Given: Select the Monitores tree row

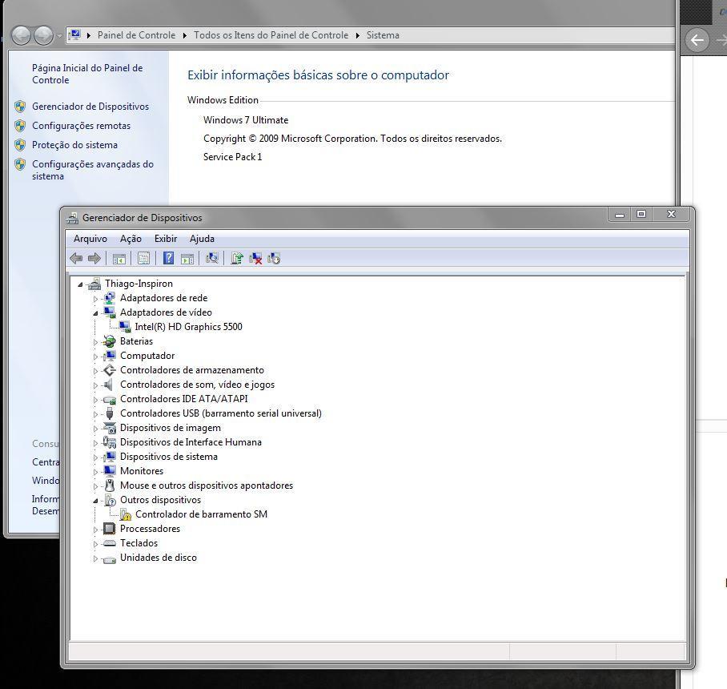Looking at the screenshot, I should [x=142, y=470].
